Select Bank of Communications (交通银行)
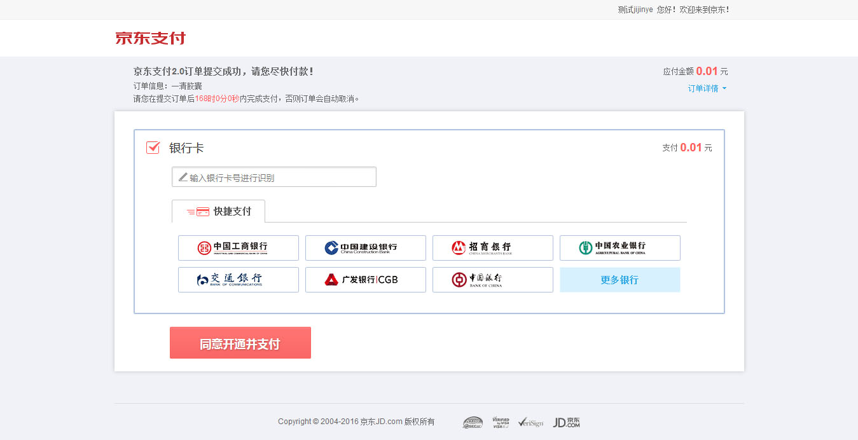Image resolution: width=858 pixels, height=440 pixels. [239, 280]
